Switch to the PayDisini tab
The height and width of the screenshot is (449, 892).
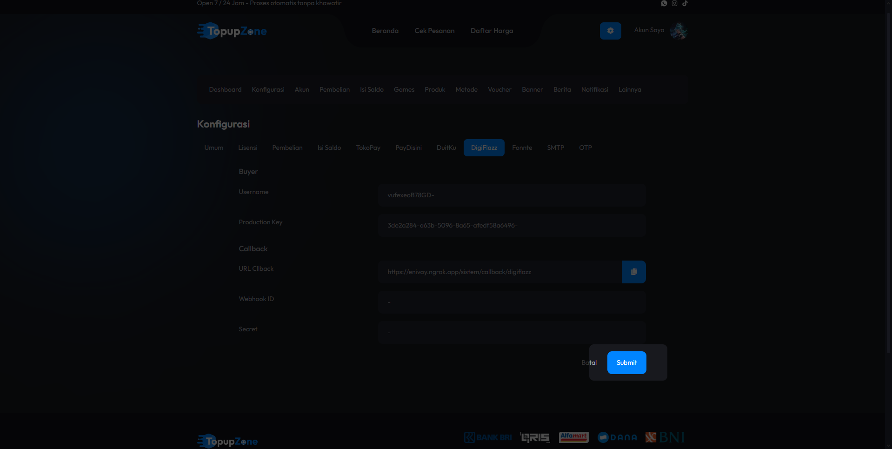coord(408,147)
